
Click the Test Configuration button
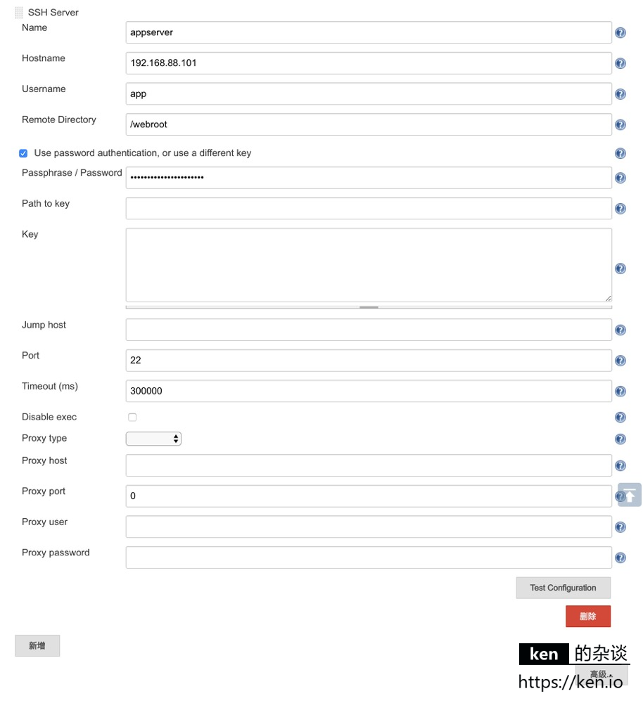563,588
